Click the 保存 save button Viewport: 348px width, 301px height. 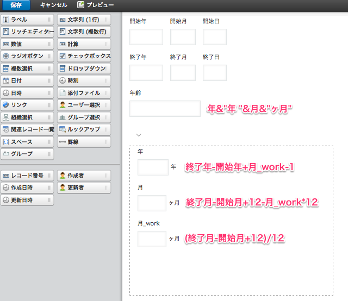(16, 5)
